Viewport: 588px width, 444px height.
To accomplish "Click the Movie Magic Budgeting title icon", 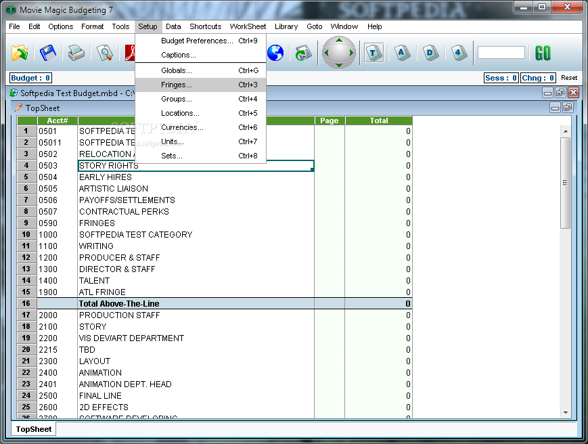I will point(11,9).
